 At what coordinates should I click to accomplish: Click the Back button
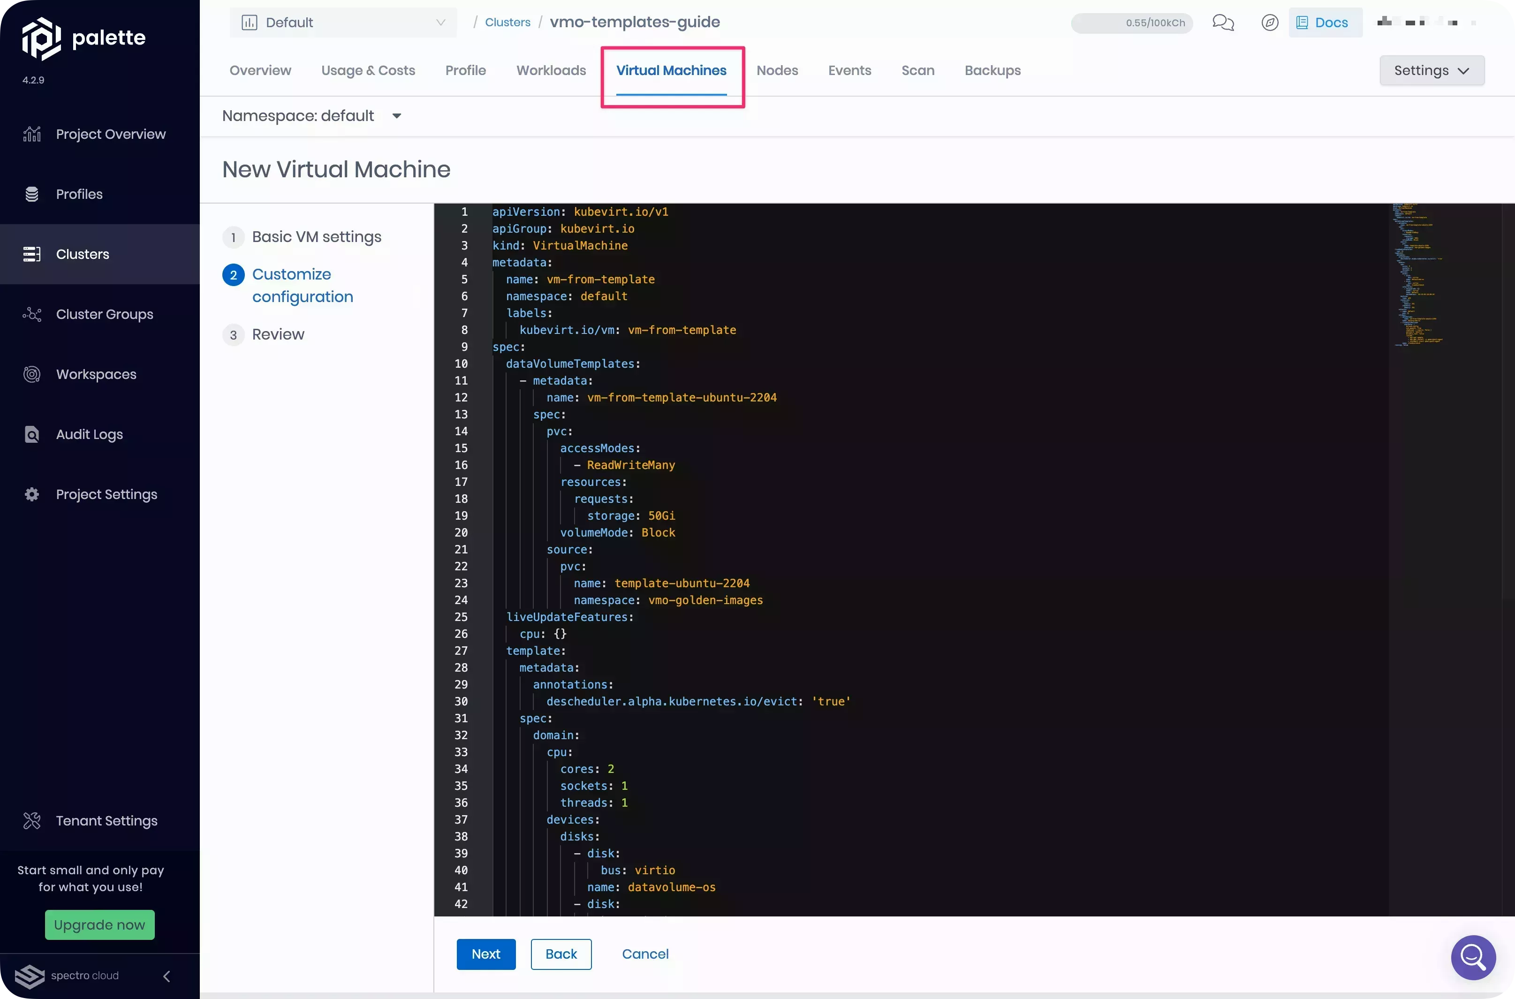tap(561, 954)
